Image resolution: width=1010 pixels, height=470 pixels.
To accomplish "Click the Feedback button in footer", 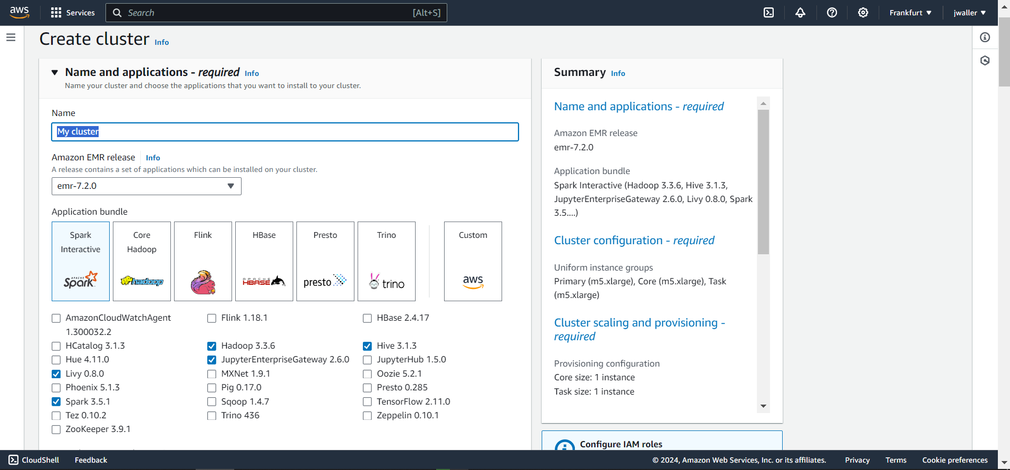I will [91, 460].
